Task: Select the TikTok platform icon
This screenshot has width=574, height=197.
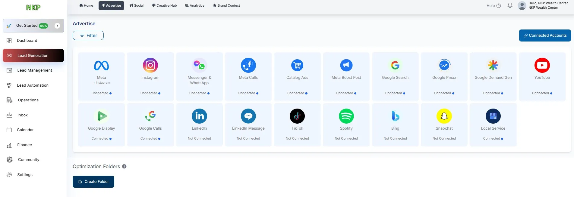Action: pos(297,116)
